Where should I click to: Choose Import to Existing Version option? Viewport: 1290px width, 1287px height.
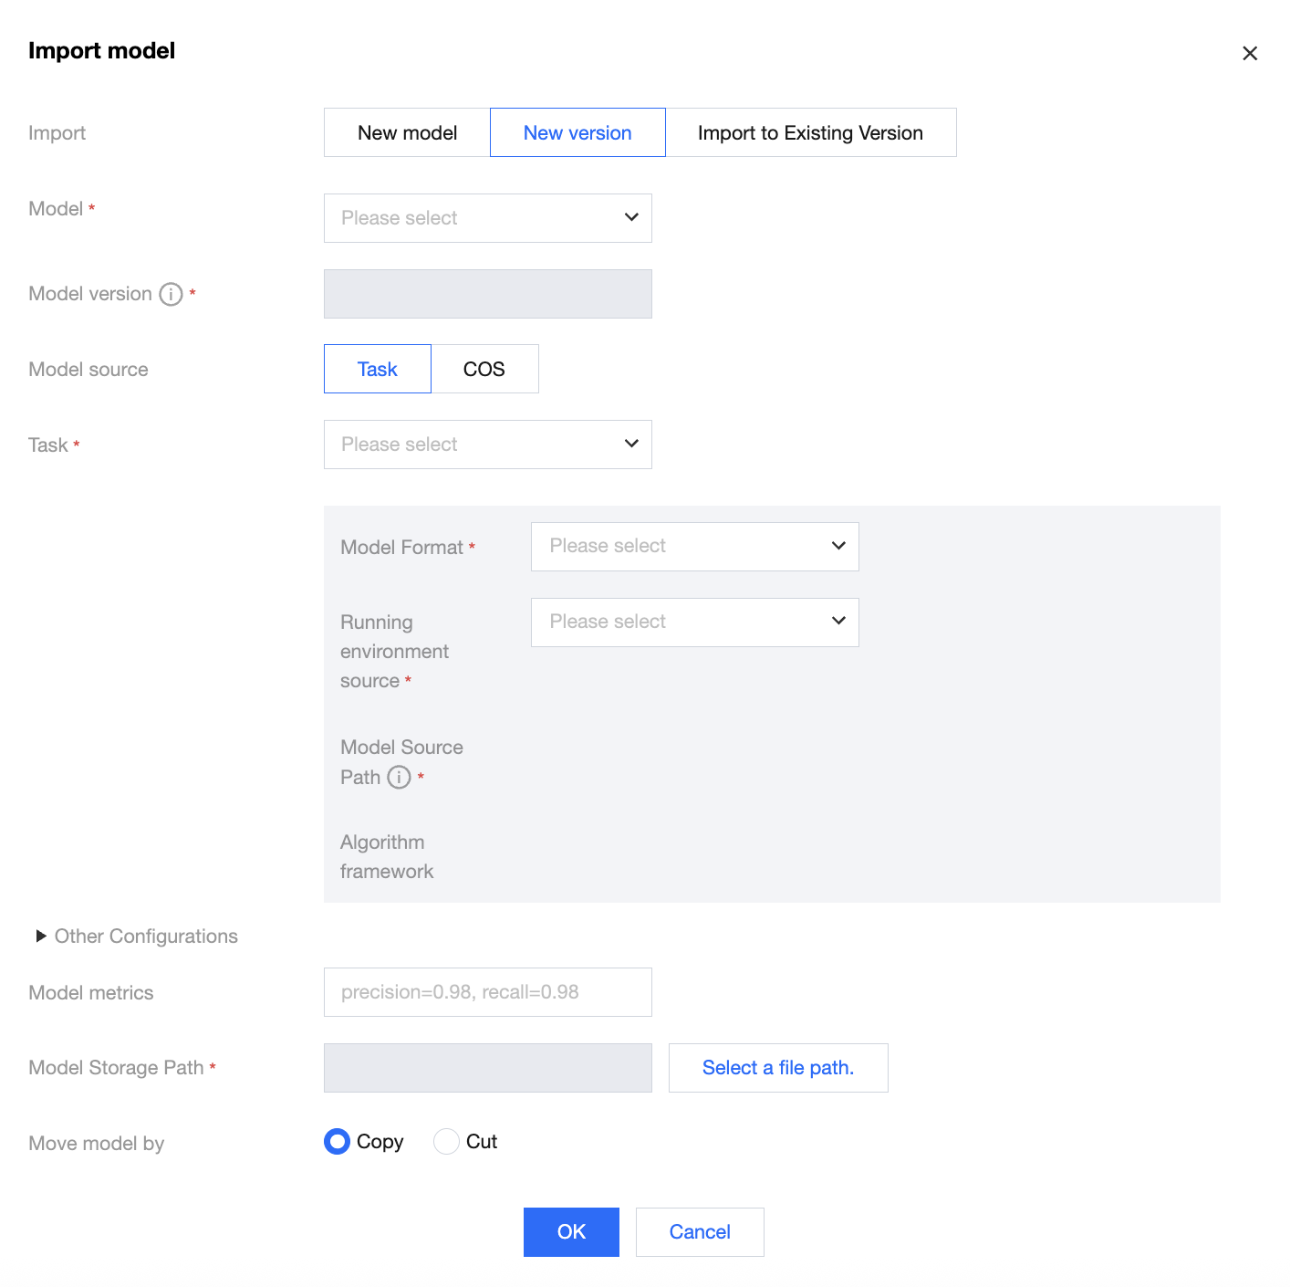pos(810,132)
